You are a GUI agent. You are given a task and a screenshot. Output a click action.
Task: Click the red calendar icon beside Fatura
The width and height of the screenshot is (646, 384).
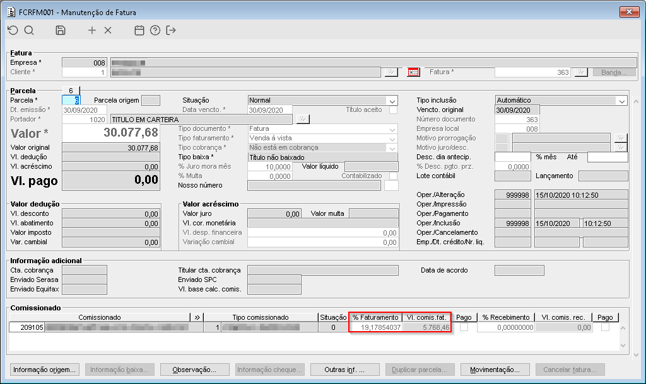413,72
